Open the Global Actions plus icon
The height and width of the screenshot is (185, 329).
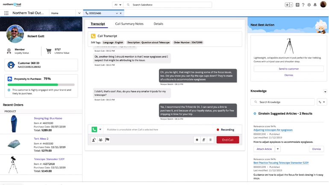pyautogui.click(x=297, y=5)
